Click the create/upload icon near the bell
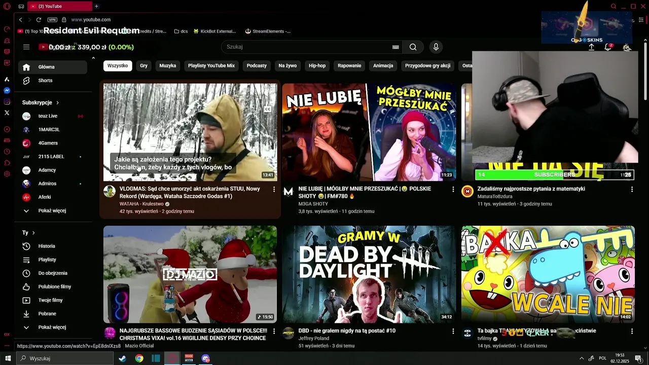Viewport: 649px width, 365px height. pos(591,47)
